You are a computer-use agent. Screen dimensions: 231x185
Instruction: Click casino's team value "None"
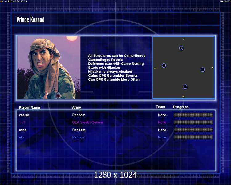click(x=162, y=115)
